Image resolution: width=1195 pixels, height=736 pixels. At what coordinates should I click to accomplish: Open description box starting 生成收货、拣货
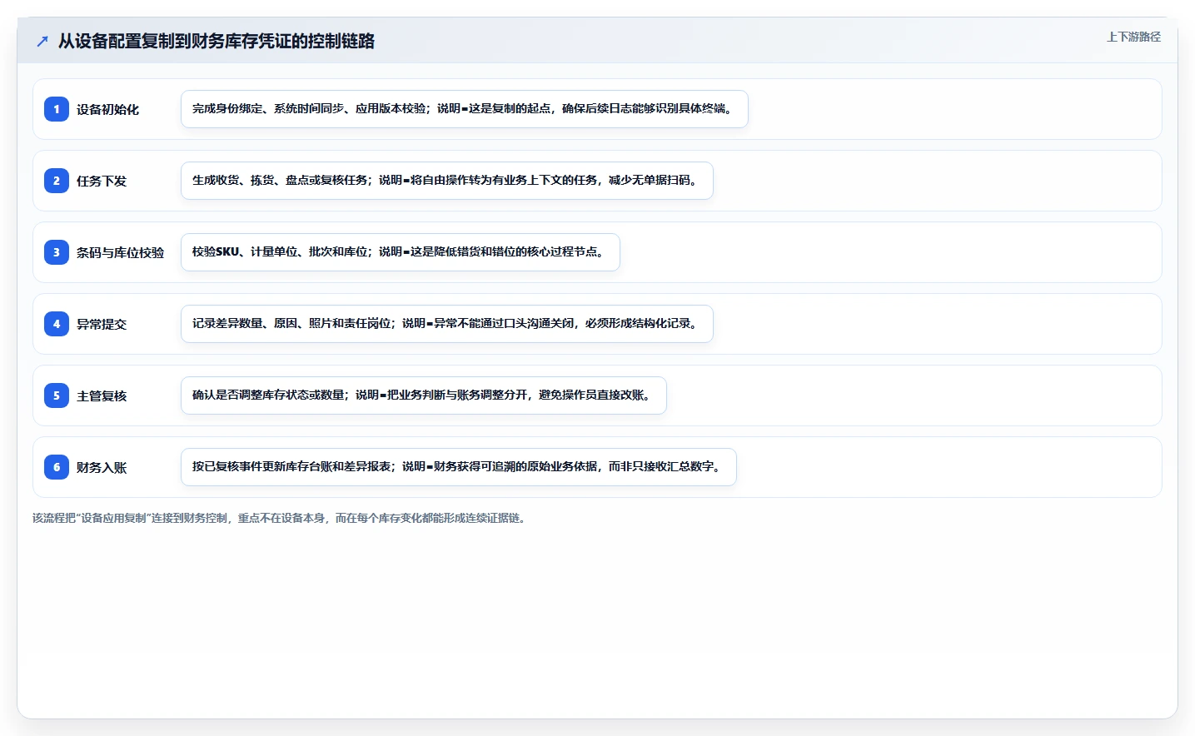pyautogui.click(x=447, y=181)
